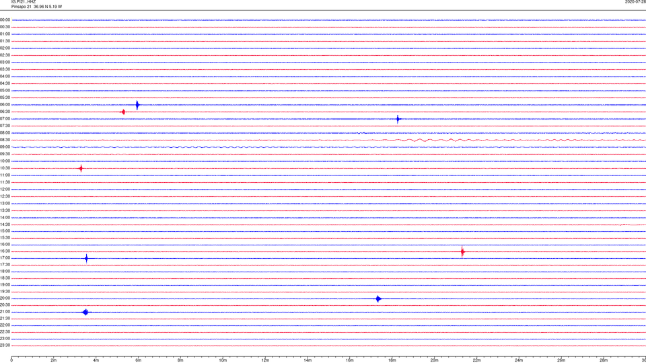Click the '12m' axis tick label
The width and height of the screenshot is (646, 363).
(265, 360)
